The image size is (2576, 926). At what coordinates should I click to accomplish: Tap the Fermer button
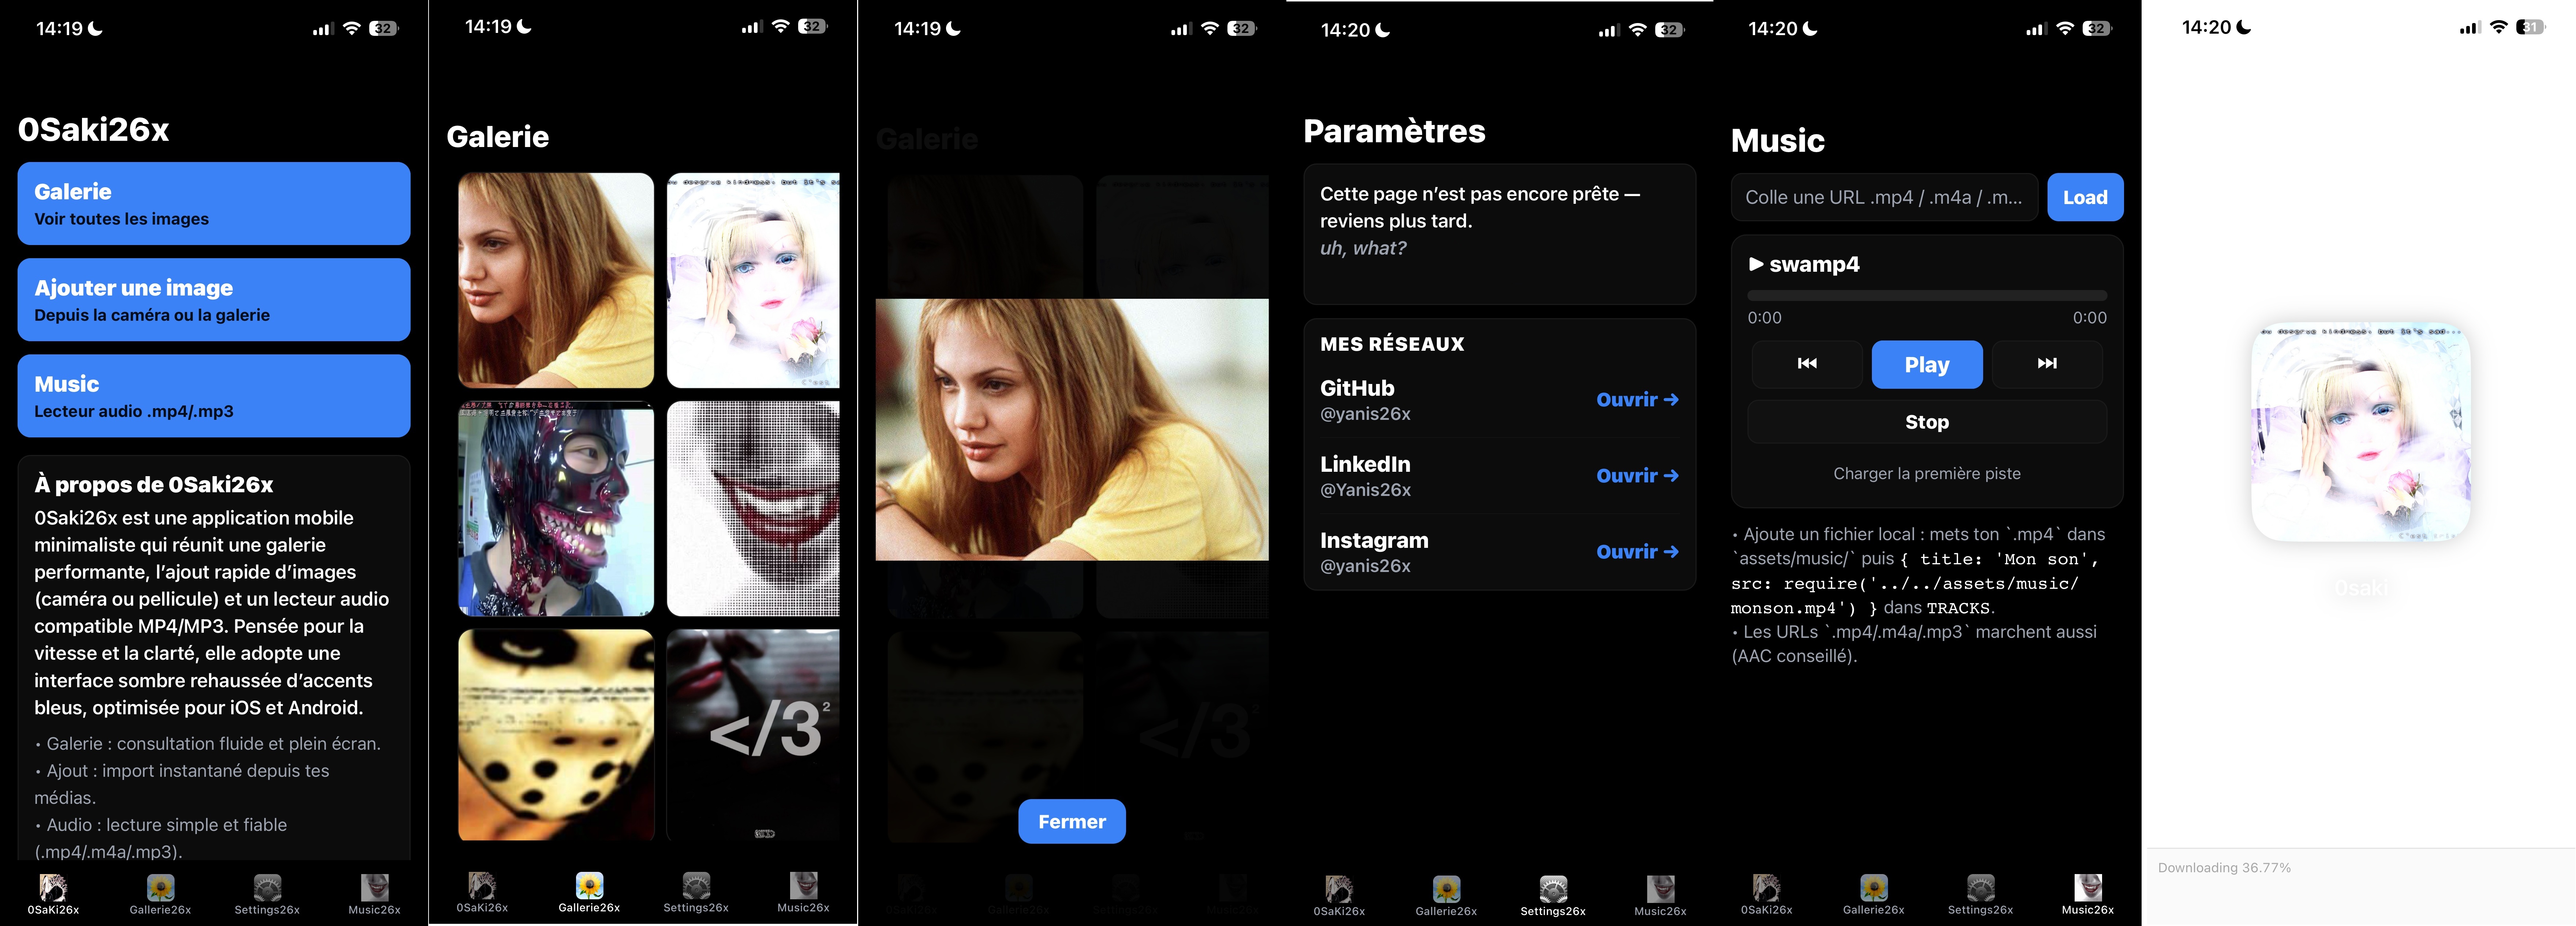1071,821
